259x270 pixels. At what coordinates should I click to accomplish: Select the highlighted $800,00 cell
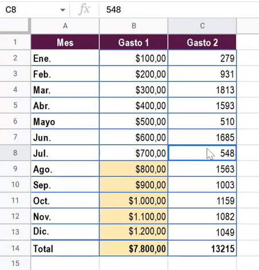pos(134,169)
